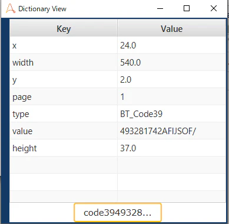Select the 'width' key cell
The height and width of the screenshot is (224, 229).
(x=64, y=63)
